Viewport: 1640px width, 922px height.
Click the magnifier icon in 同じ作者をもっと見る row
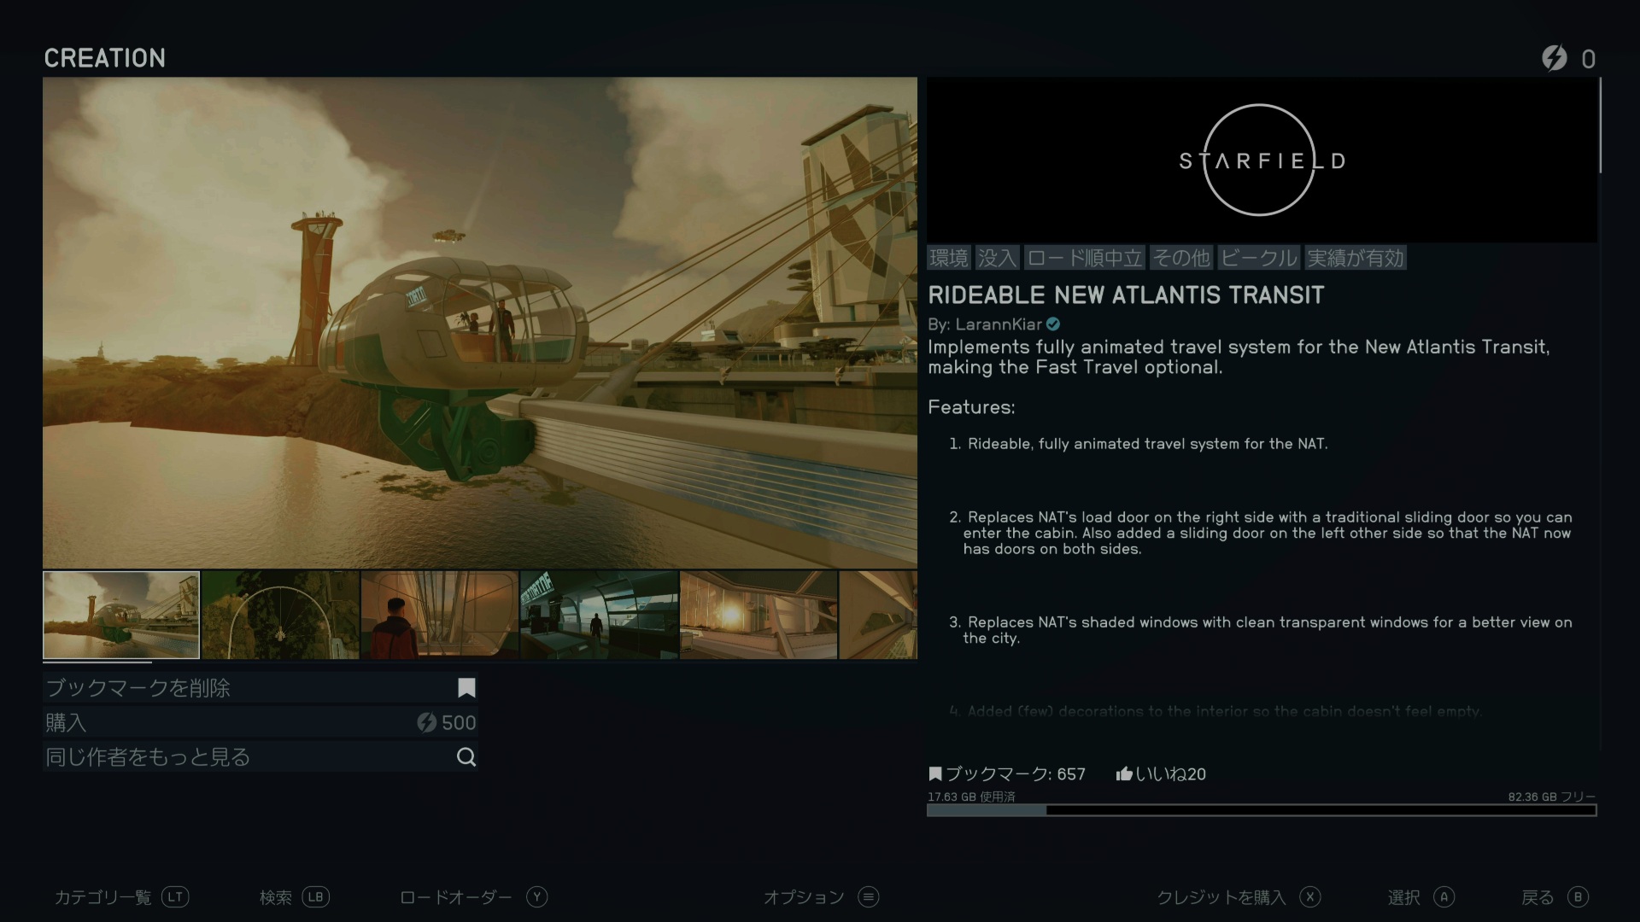[466, 757]
